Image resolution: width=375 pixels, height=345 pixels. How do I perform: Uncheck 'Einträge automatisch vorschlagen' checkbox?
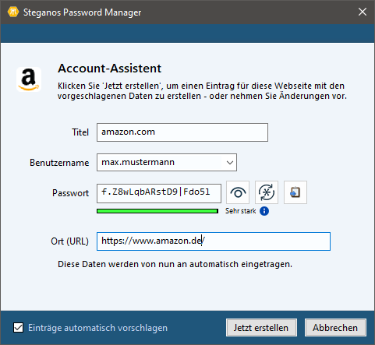click(18, 328)
